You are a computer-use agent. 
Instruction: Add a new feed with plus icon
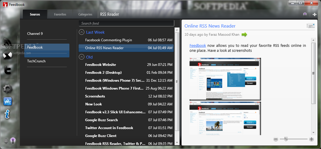click(315, 14)
